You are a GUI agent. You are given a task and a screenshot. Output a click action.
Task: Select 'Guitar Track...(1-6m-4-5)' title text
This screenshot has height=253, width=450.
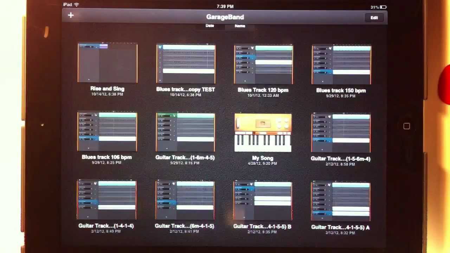click(x=185, y=157)
